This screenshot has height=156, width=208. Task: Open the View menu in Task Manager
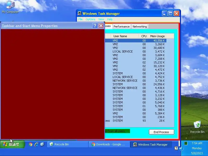tap(101, 19)
